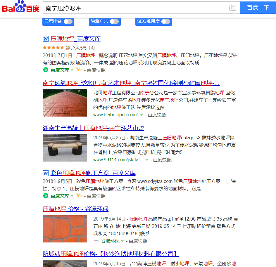Expand dropdown arrow next to 谷瀑环保
276x267 pixels.
122,241
